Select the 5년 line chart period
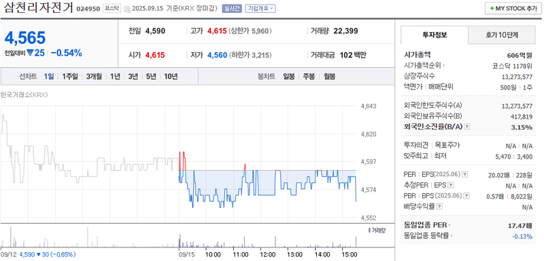The image size is (544, 261). tap(151, 77)
